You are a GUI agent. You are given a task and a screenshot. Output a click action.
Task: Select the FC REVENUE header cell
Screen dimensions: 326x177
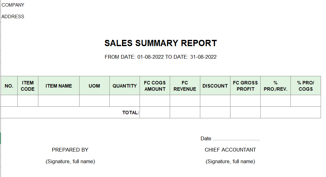[185, 86]
